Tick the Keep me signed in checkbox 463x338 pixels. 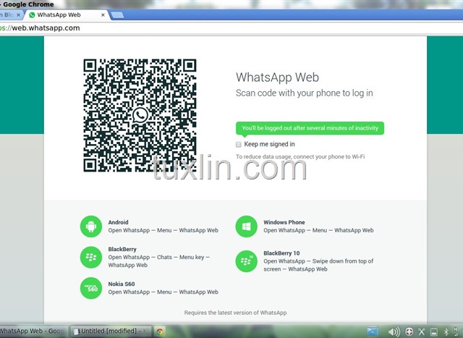tap(239, 145)
